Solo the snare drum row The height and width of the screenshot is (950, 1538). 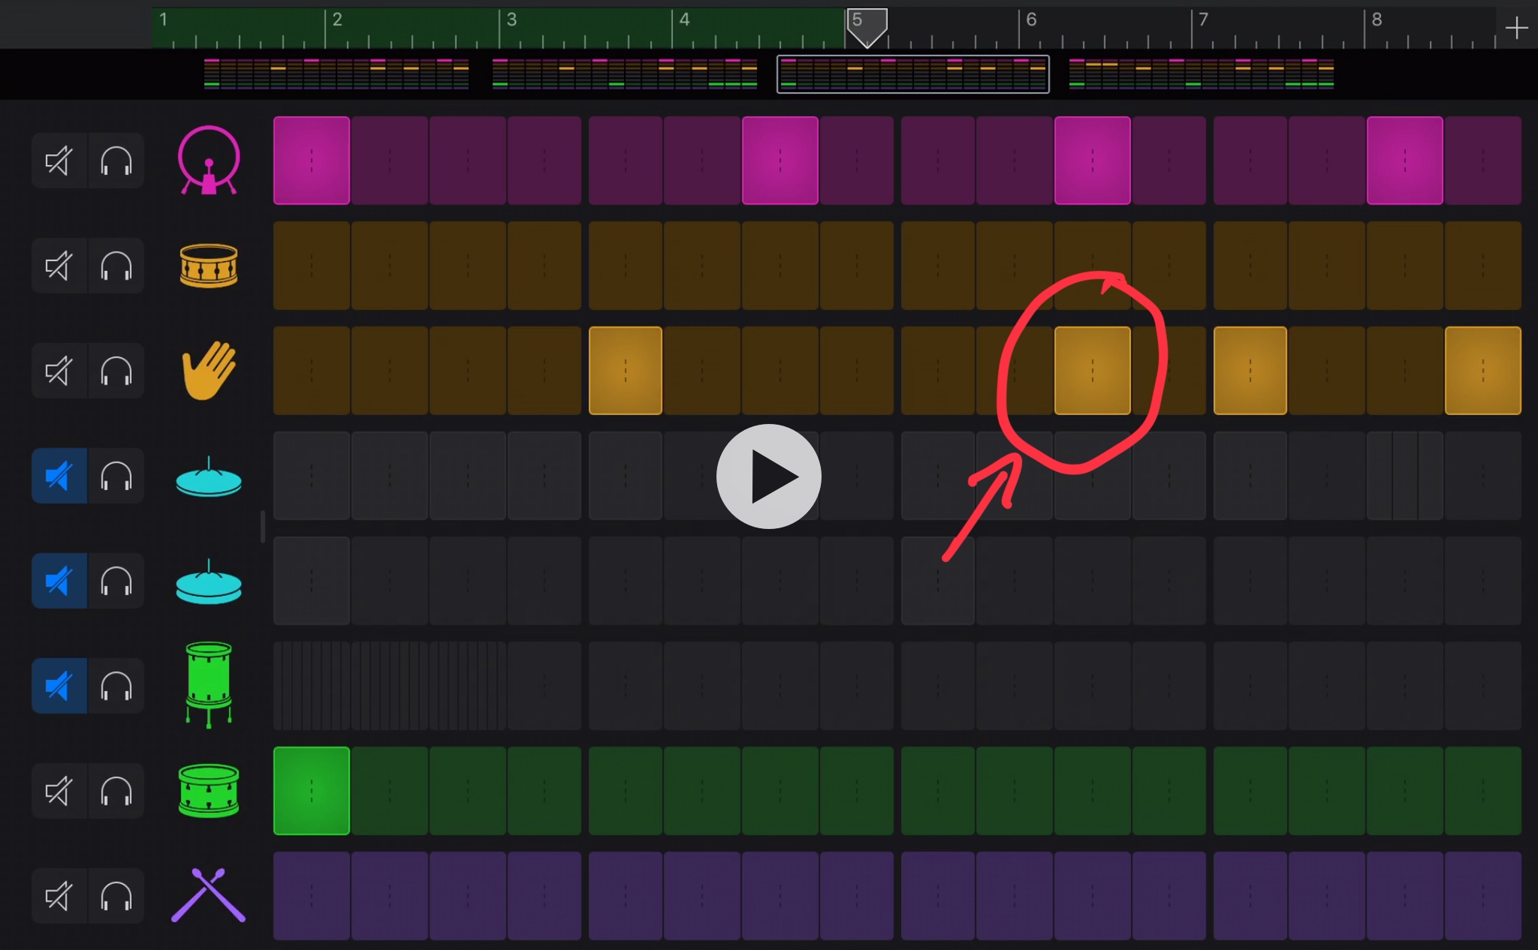tap(116, 266)
